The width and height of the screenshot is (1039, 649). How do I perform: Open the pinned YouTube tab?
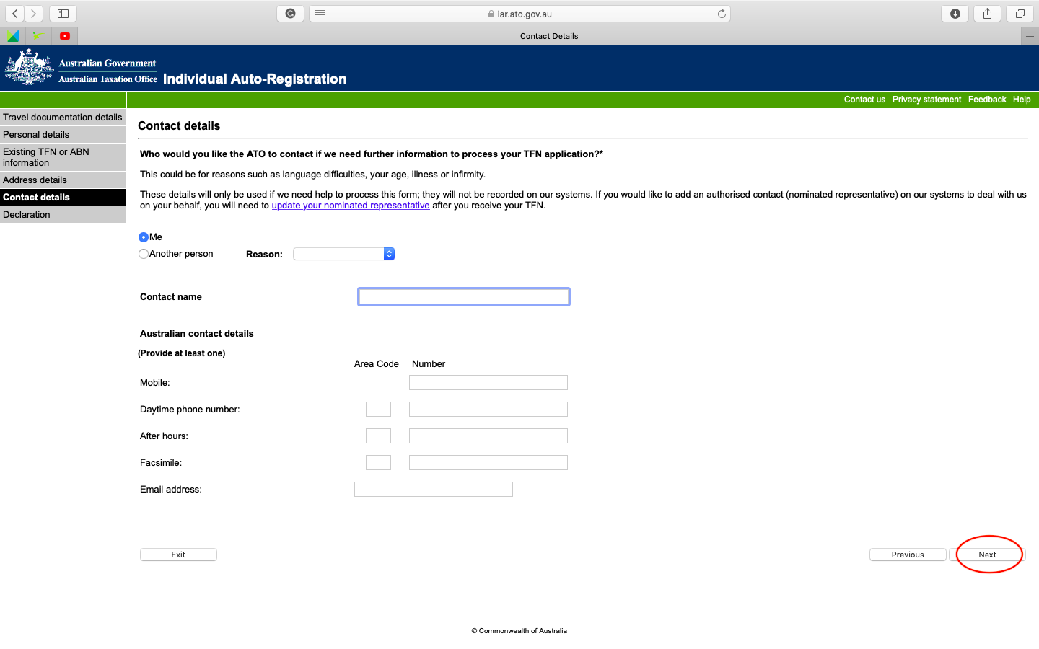click(x=65, y=36)
